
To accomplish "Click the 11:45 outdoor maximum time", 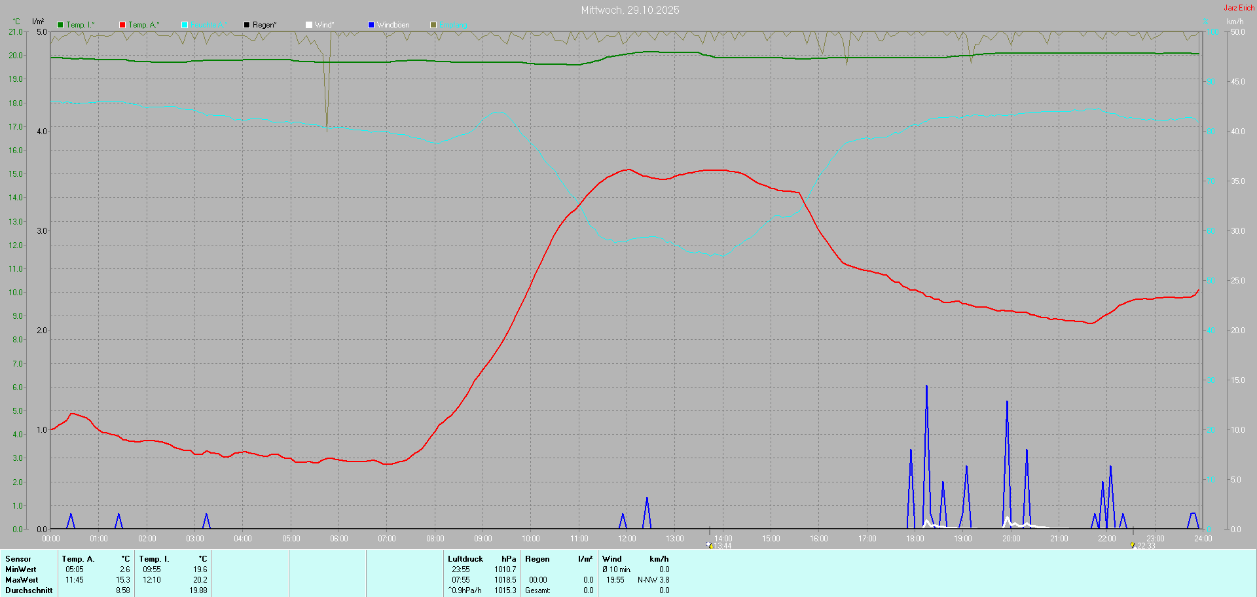I will (75, 580).
